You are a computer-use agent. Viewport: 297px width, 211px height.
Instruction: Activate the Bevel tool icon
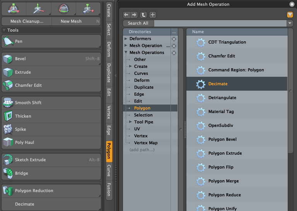coord(8,59)
